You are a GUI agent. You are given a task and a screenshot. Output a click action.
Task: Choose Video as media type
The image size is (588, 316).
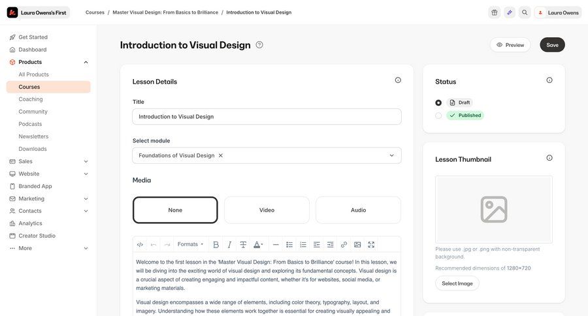(x=267, y=210)
